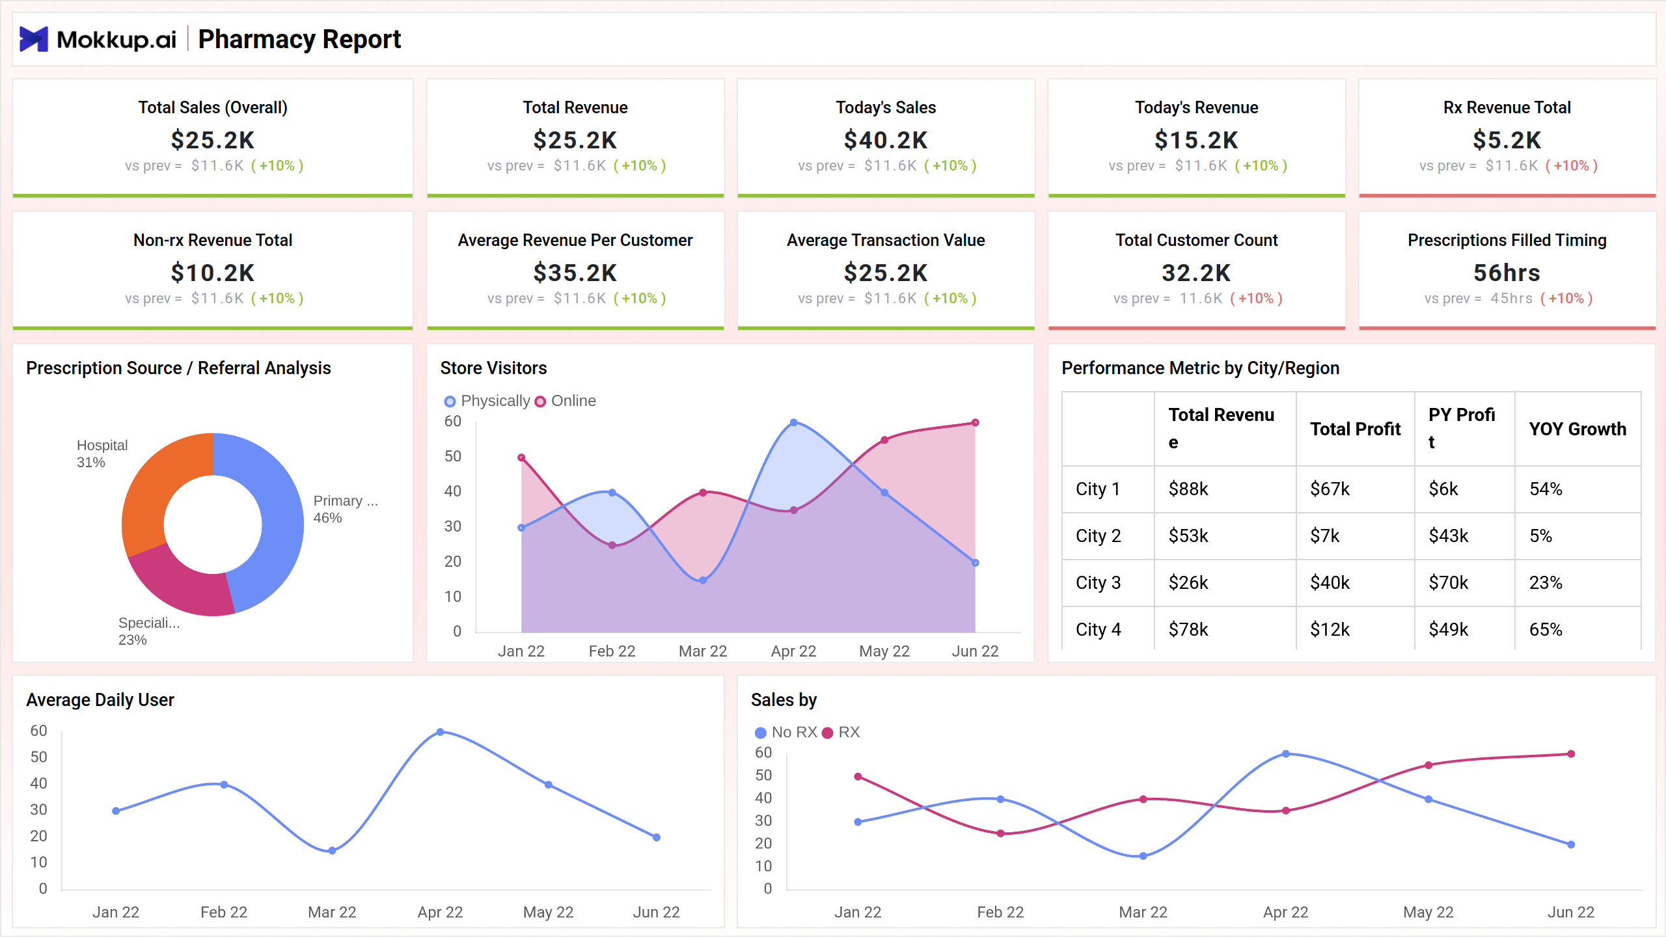The height and width of the screenshot is (937, 1666).
Task: Select the City 4 row label
Action: (1098, 629)
